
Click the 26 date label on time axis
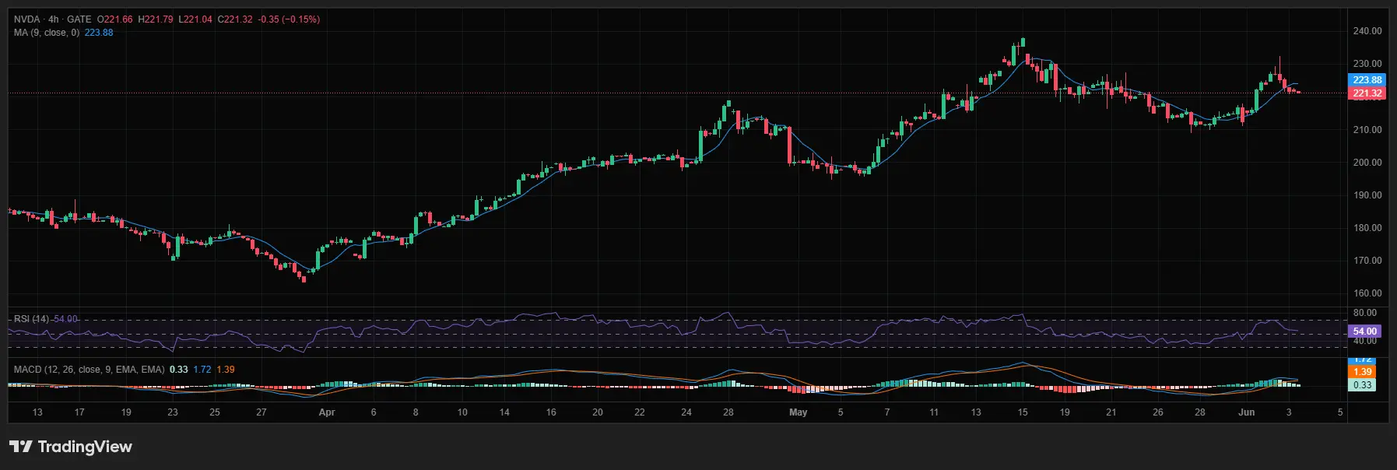pos(1158,412)
